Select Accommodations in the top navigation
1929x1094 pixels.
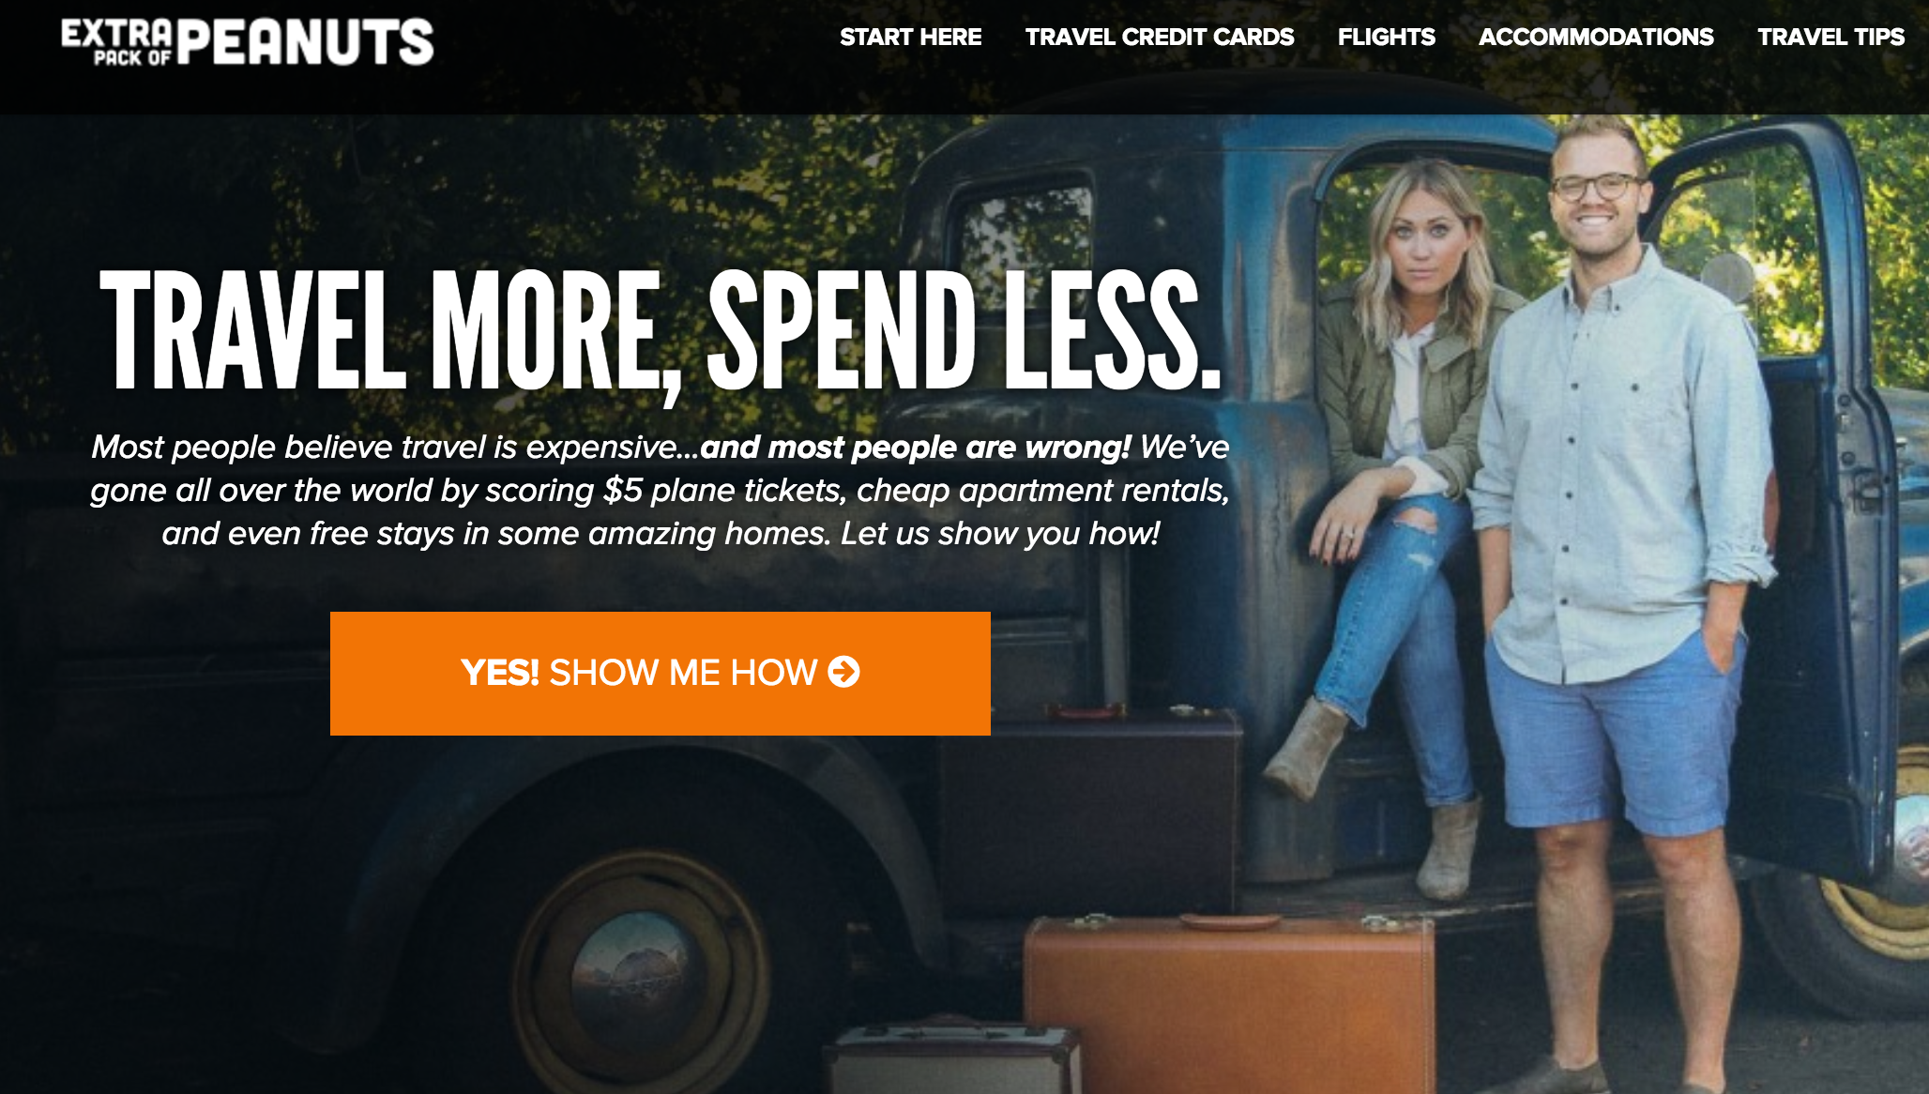(1596, 37)
